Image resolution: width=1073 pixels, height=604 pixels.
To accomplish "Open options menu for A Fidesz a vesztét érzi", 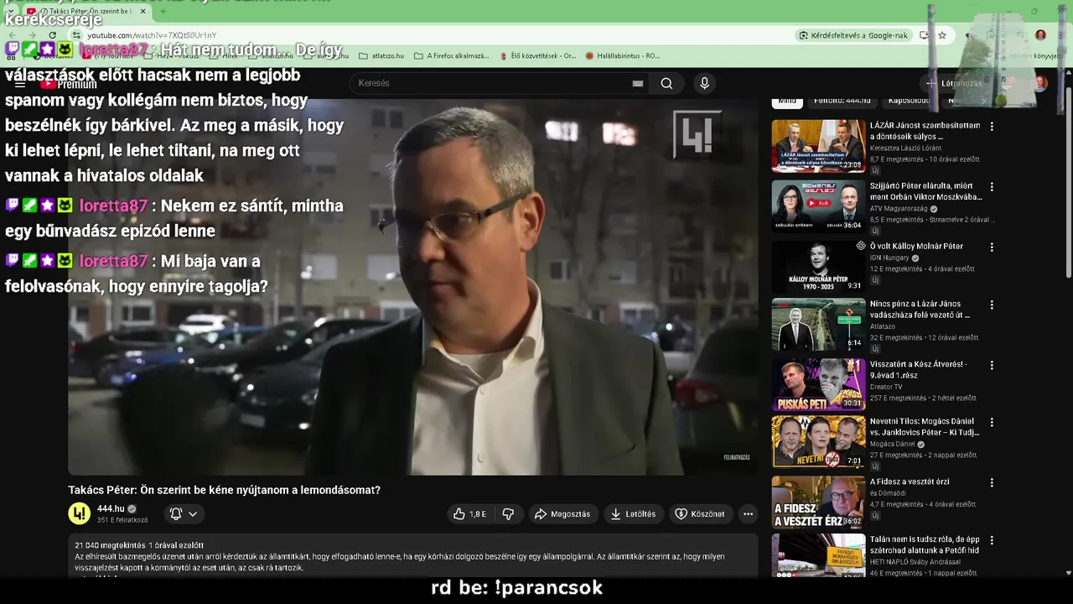I will coord(992,483).
